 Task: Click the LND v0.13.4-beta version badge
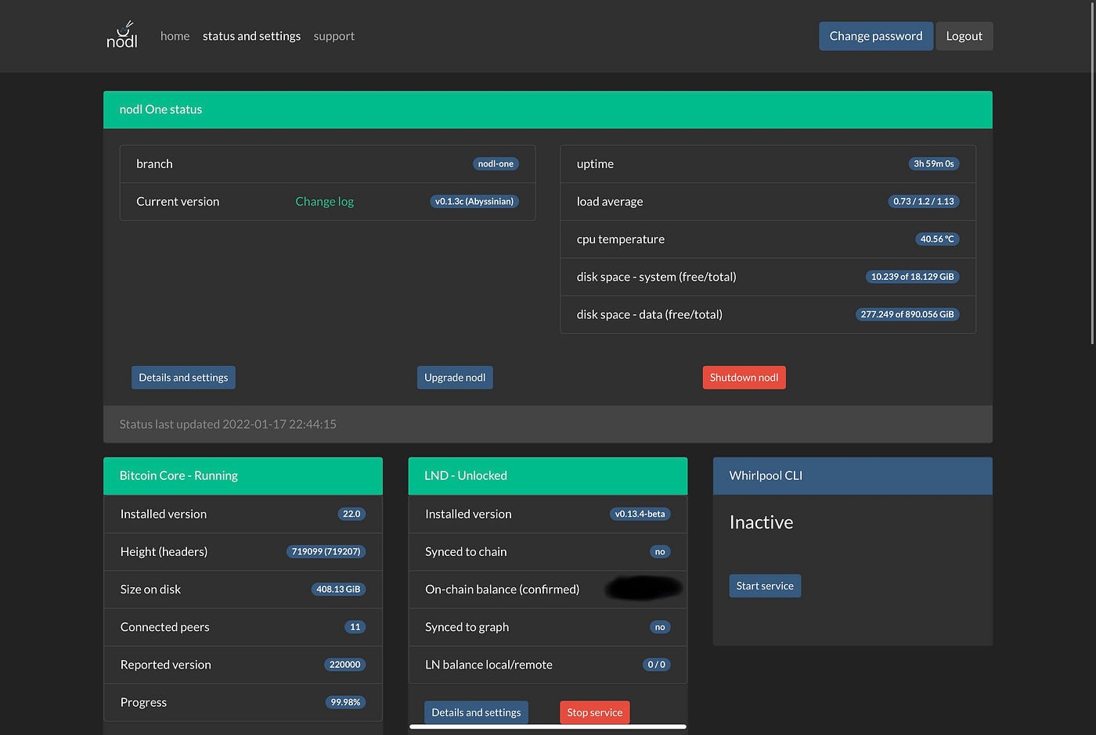coord(640,514)
